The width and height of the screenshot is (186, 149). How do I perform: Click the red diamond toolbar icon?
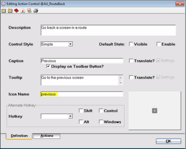[x=16, y=11]
